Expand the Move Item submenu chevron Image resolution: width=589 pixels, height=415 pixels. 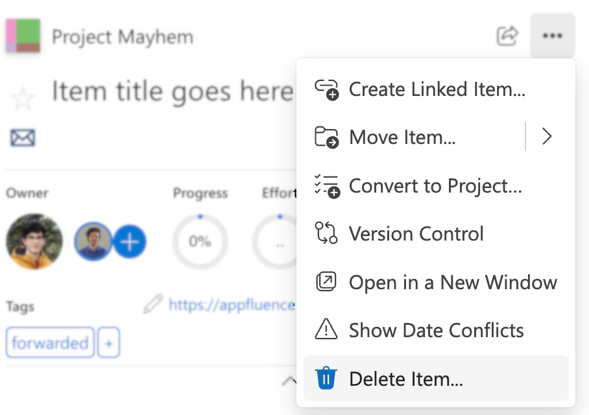547,137
